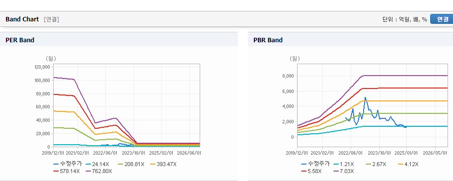Click the Band Chart heading
The image size is (453, 181).
[22, 19]
